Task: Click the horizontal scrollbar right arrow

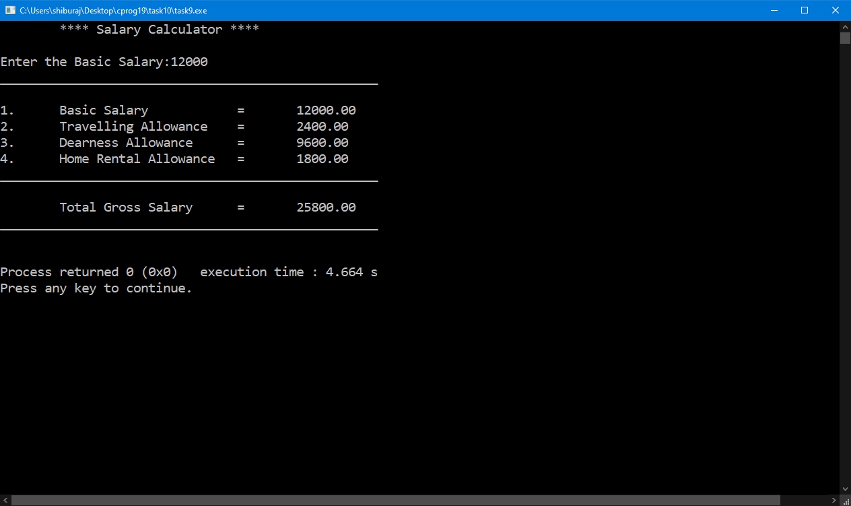Action: click(x=834, y=501)
